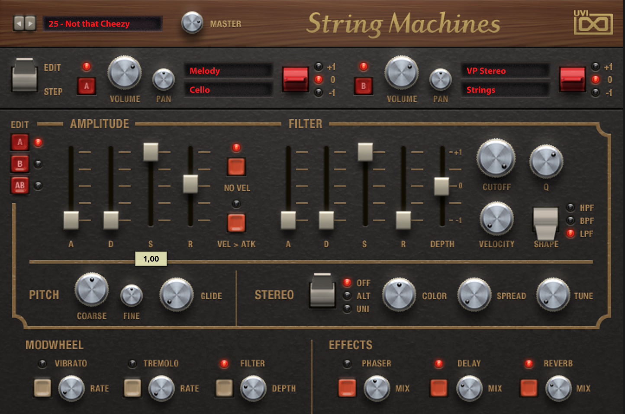Click the GLIDE knob
This screenshot has width=625, height=414.
click(x=177, y=295)
